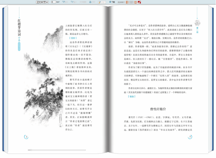Screen dimensions: 216x158
Task: Click the 【赏析】 section heading
Action: (73, 38)
